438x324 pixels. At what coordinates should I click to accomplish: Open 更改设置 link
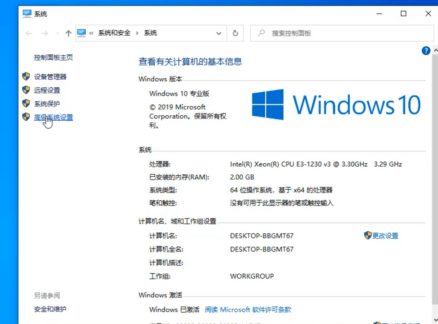[385, 236]
